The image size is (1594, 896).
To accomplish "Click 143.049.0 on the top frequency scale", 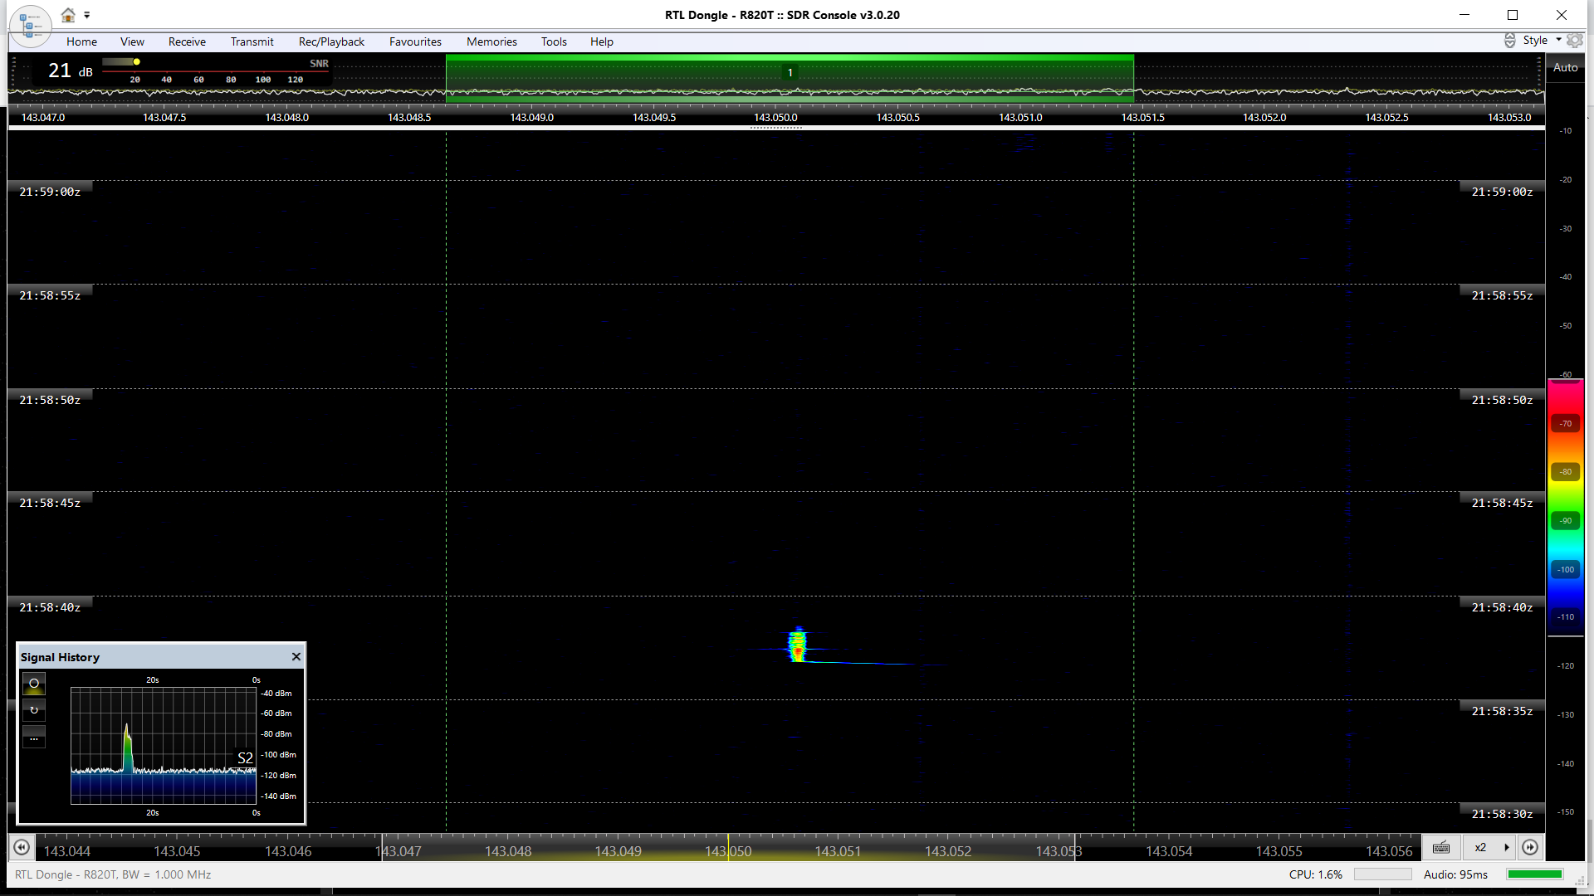I will click(x=531, y=118).
